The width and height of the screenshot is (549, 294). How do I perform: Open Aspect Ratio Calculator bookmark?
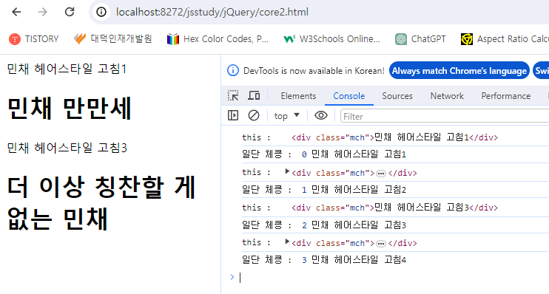click(x=505, y=39)
